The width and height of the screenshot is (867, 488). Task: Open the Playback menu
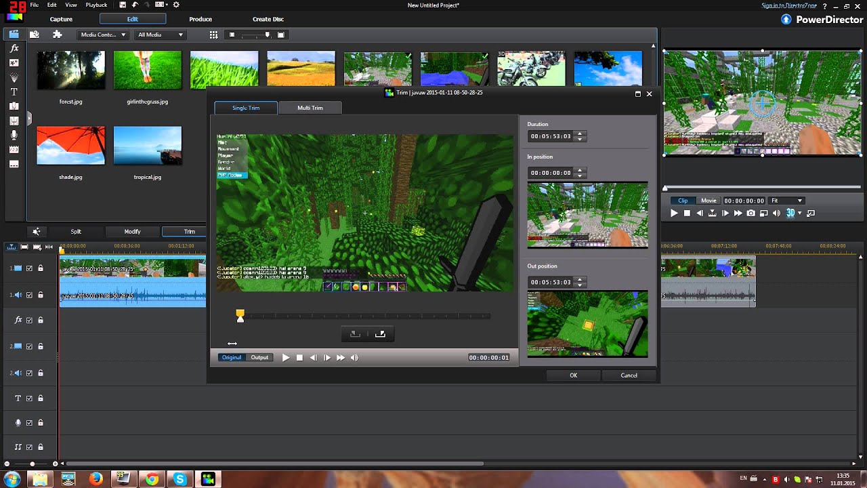pos(96,5)
